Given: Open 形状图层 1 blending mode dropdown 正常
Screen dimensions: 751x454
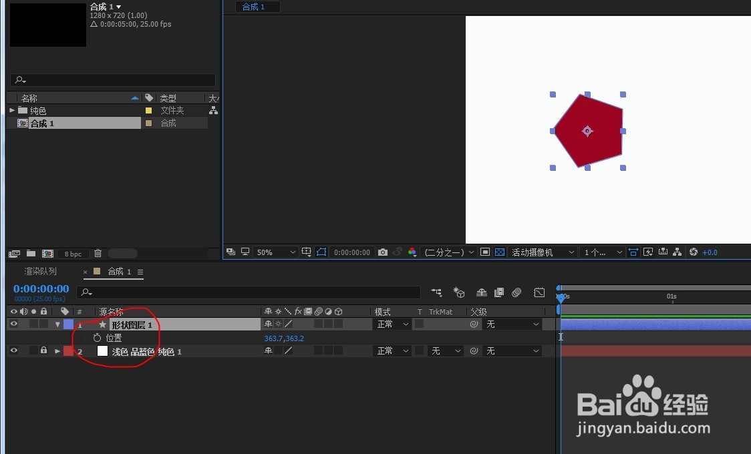Looking at the screenshot, I should (x=392, y=324).
